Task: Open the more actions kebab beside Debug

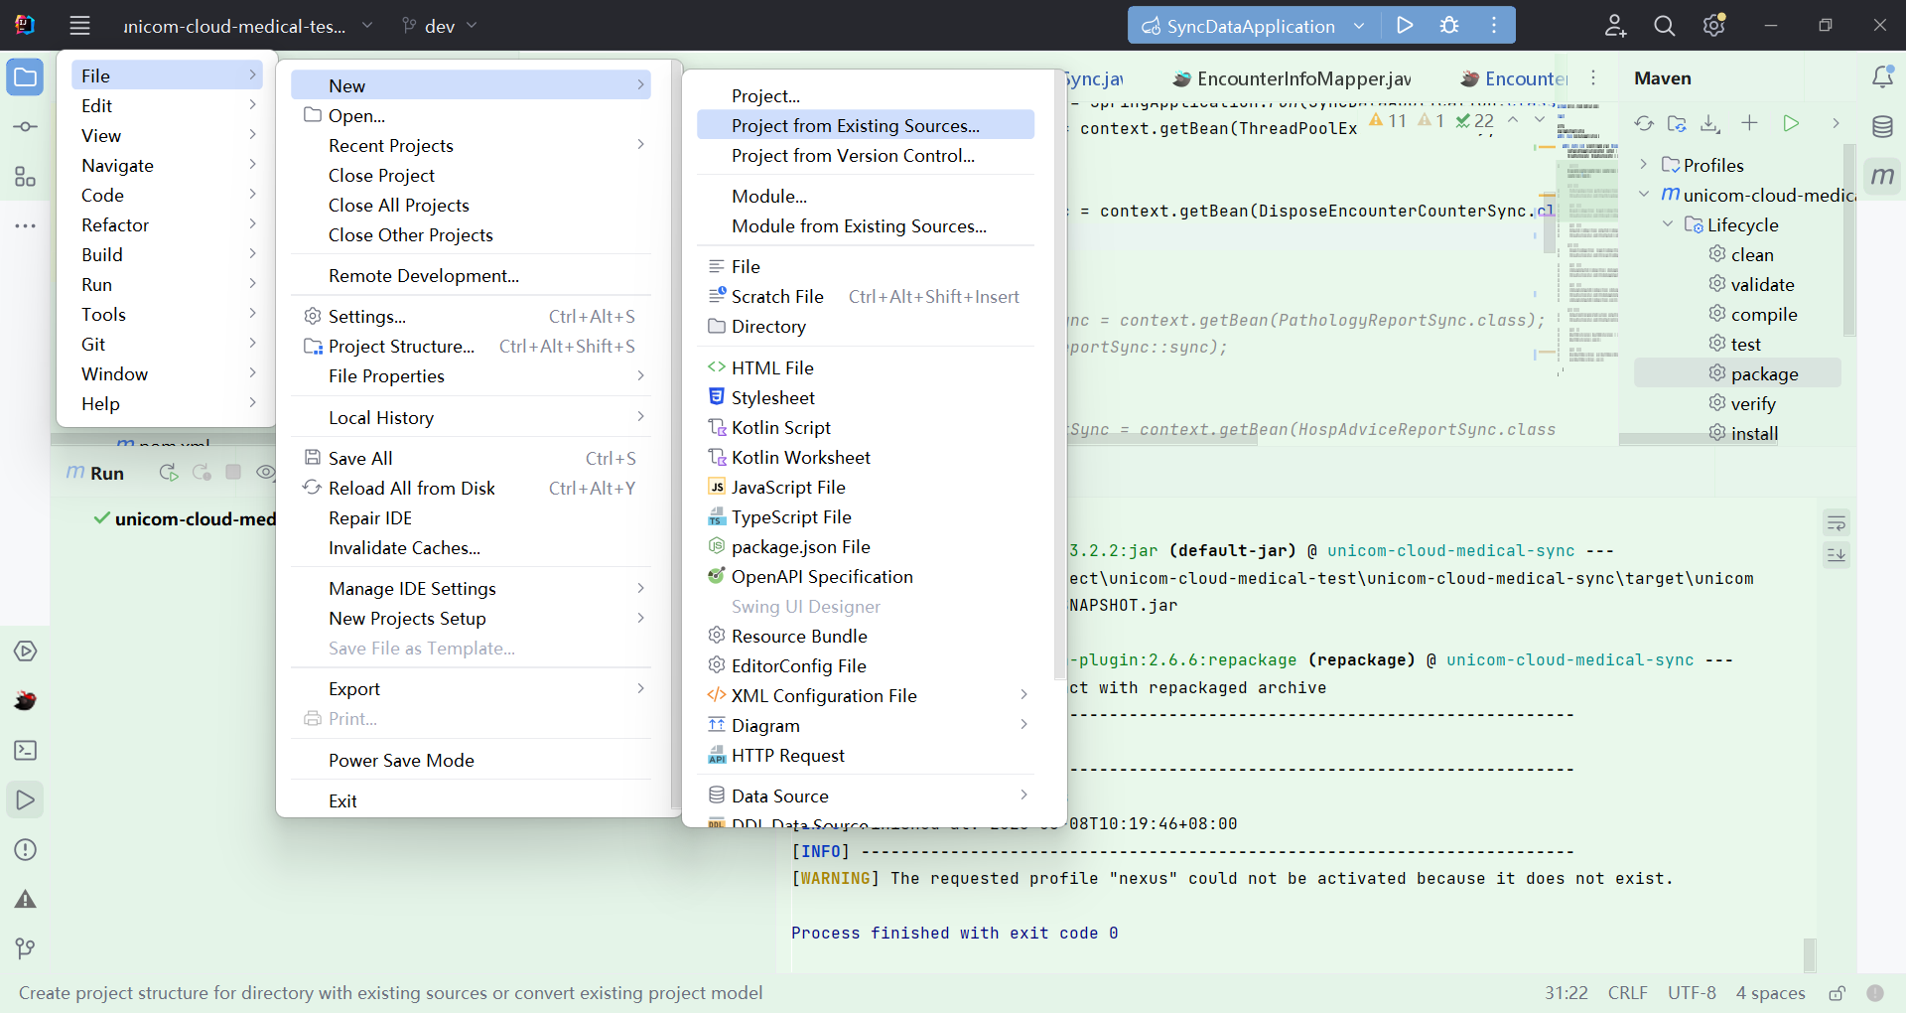Action: click(x=1494, y=26)
